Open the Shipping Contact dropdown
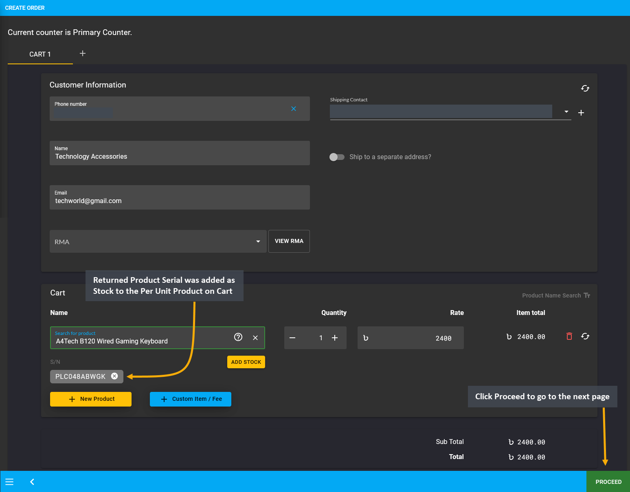The image size is (630, 492). (x=566, y=112)
